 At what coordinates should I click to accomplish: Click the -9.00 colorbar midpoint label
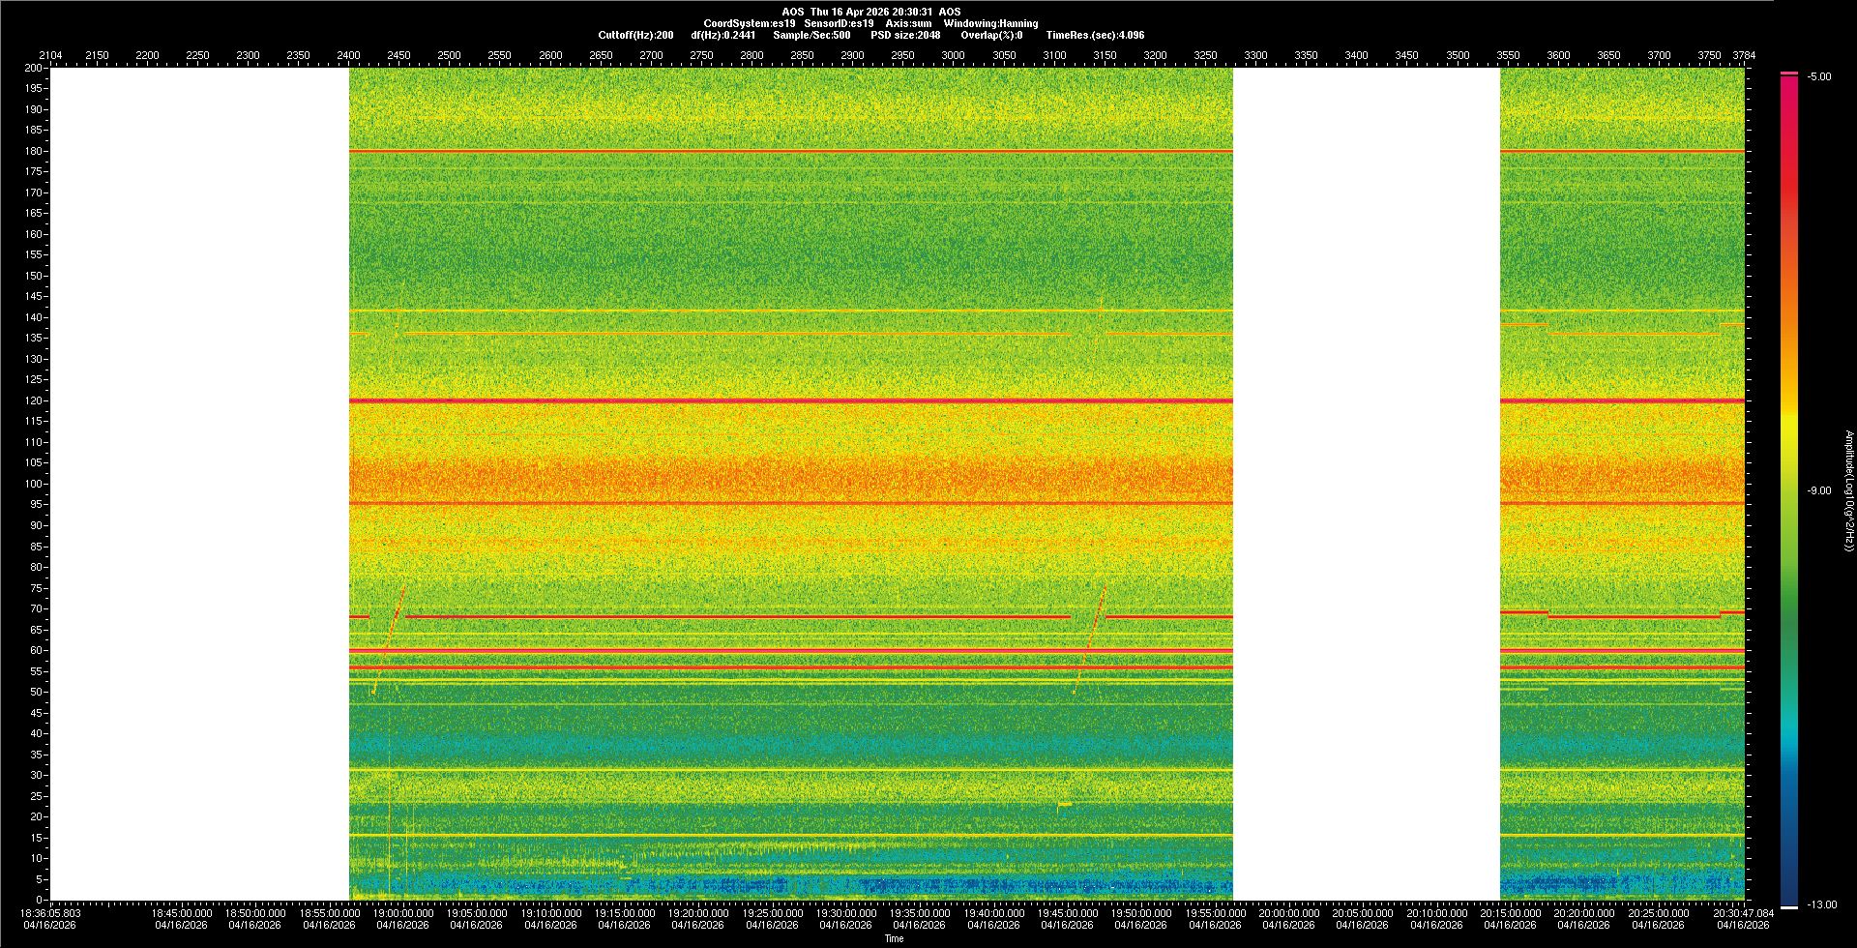[x=1818, y=491]
